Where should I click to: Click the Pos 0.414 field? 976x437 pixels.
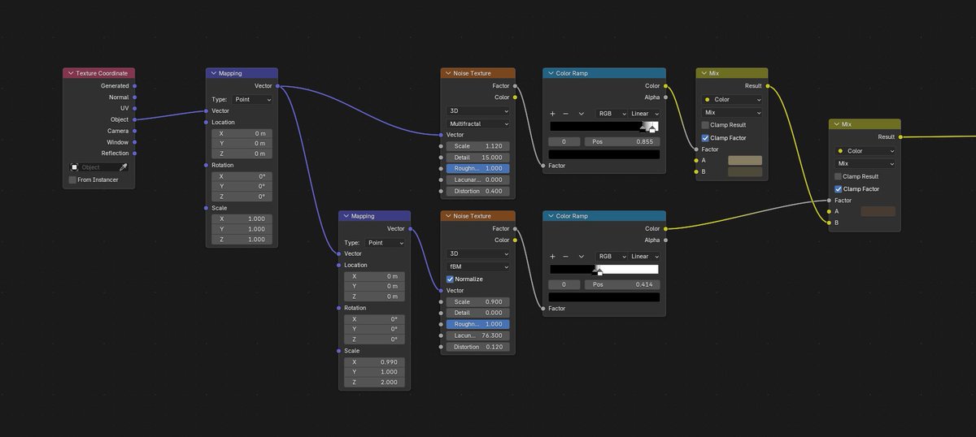tap(622, 284)
